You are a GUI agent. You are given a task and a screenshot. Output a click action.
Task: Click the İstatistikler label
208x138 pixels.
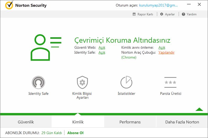[x=127, y=93]
